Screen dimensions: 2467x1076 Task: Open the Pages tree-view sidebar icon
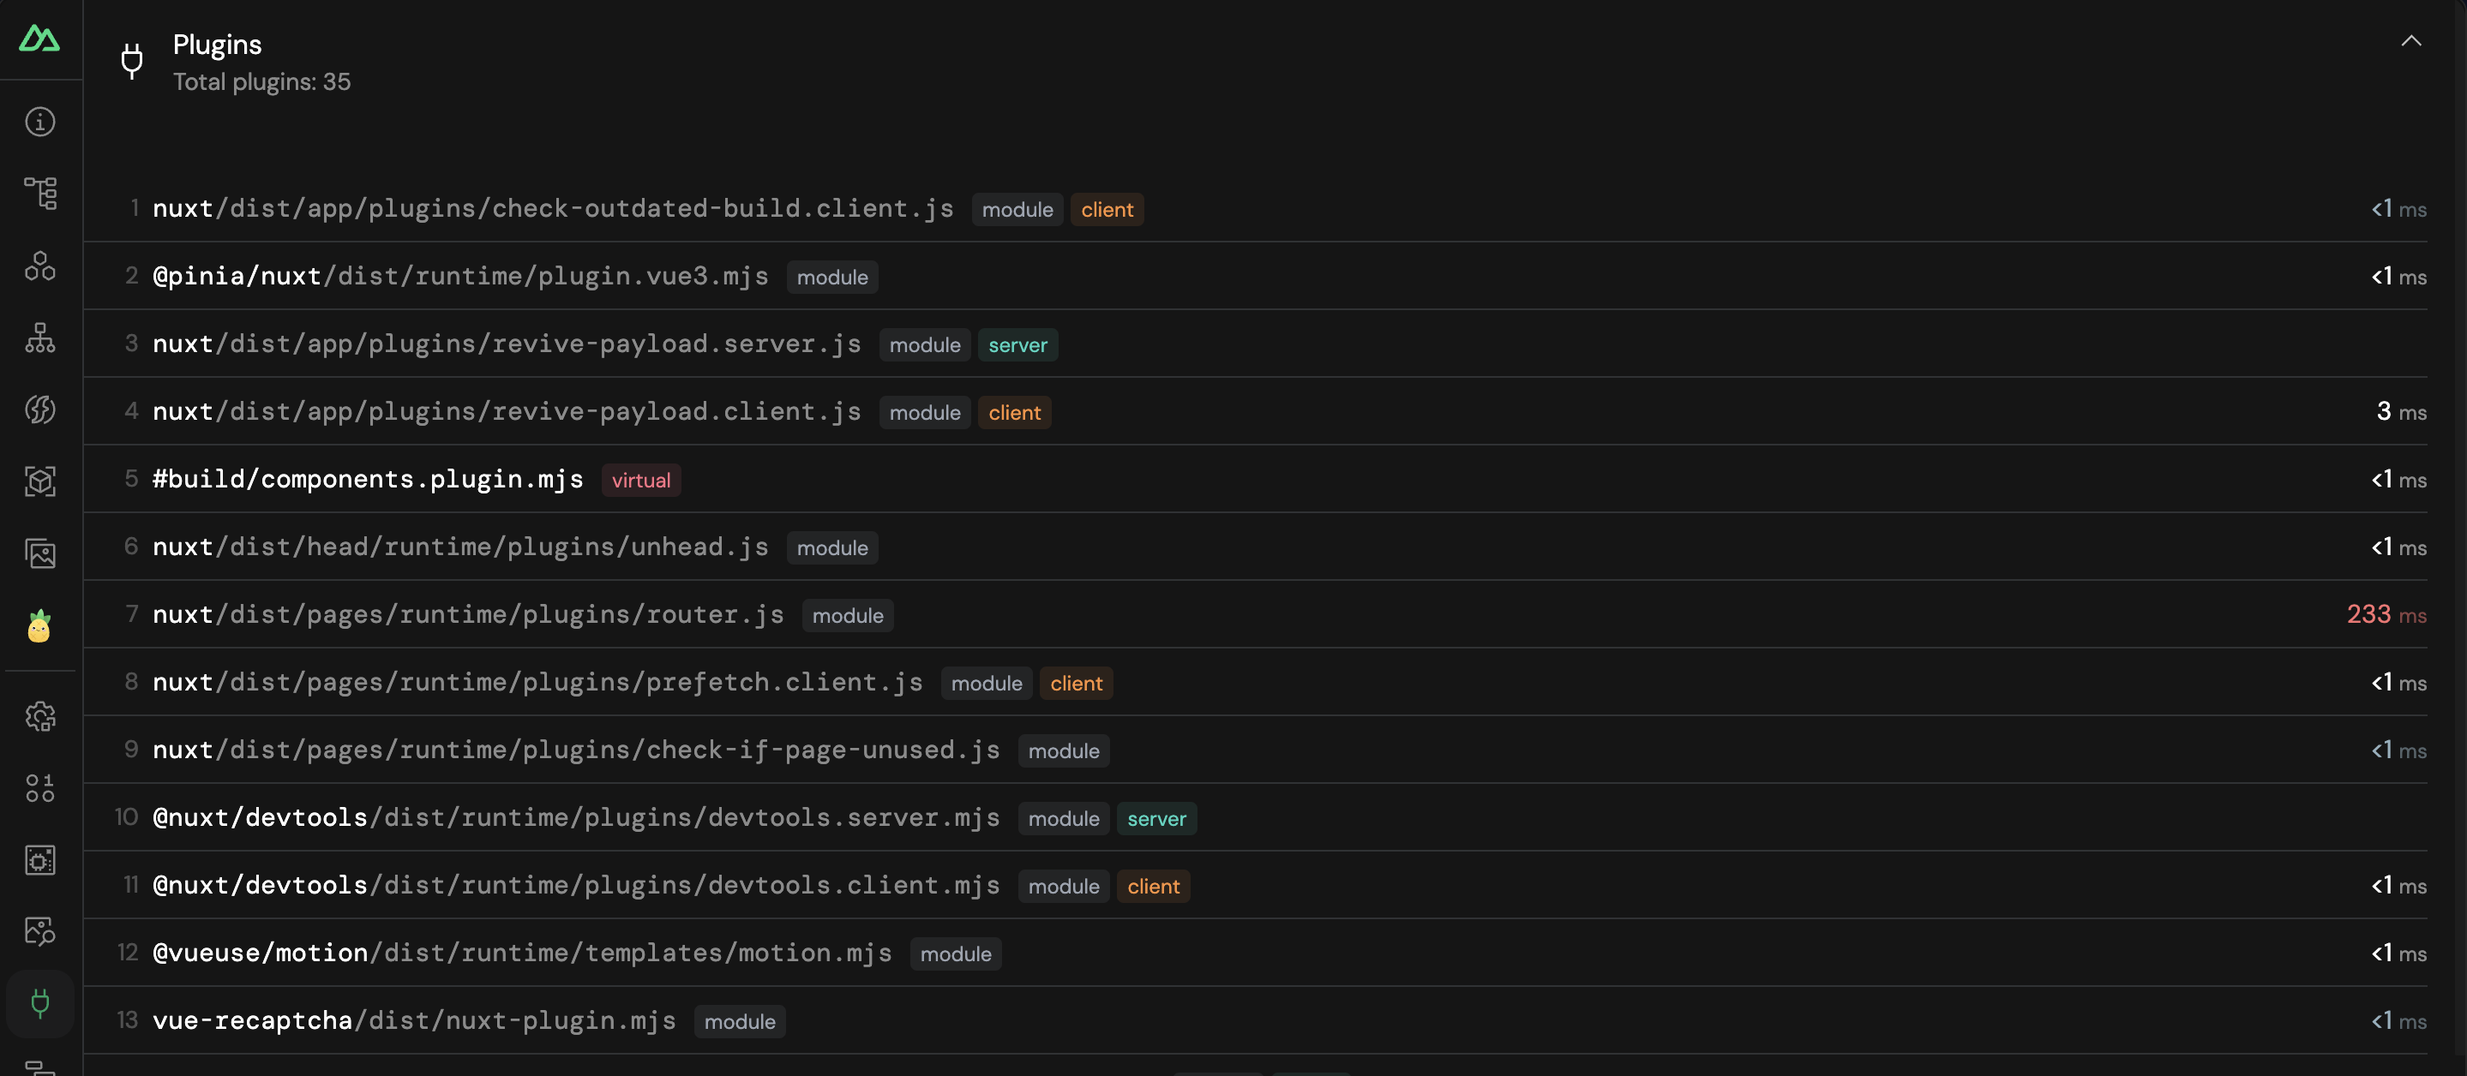tap(39, 194)
